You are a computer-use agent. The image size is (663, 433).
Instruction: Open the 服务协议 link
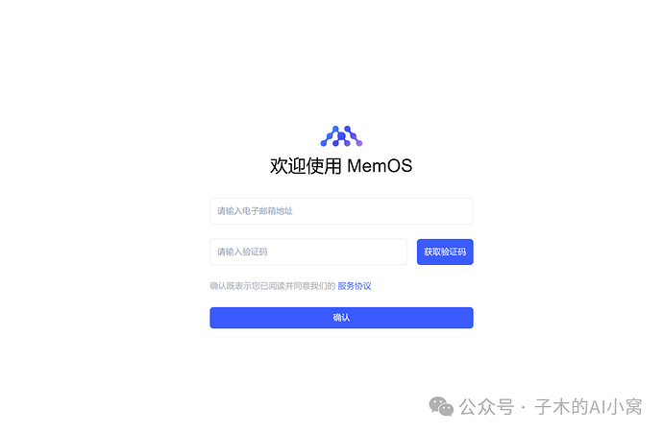tap(355, 286)
